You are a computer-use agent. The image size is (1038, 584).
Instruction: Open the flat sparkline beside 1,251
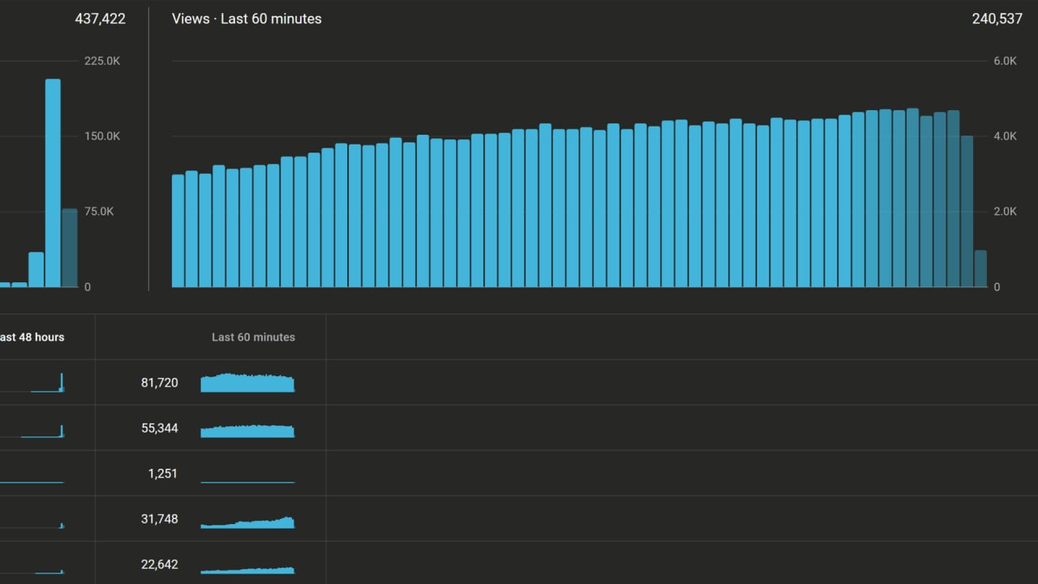tap(247, 482)
